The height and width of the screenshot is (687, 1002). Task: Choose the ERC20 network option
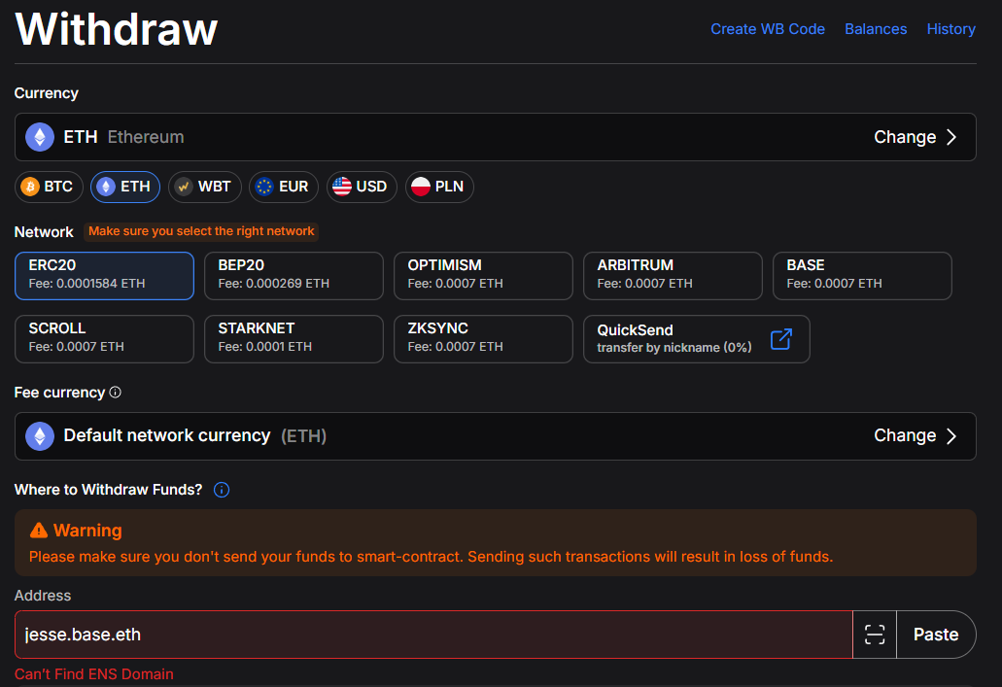tap(104, 275)
